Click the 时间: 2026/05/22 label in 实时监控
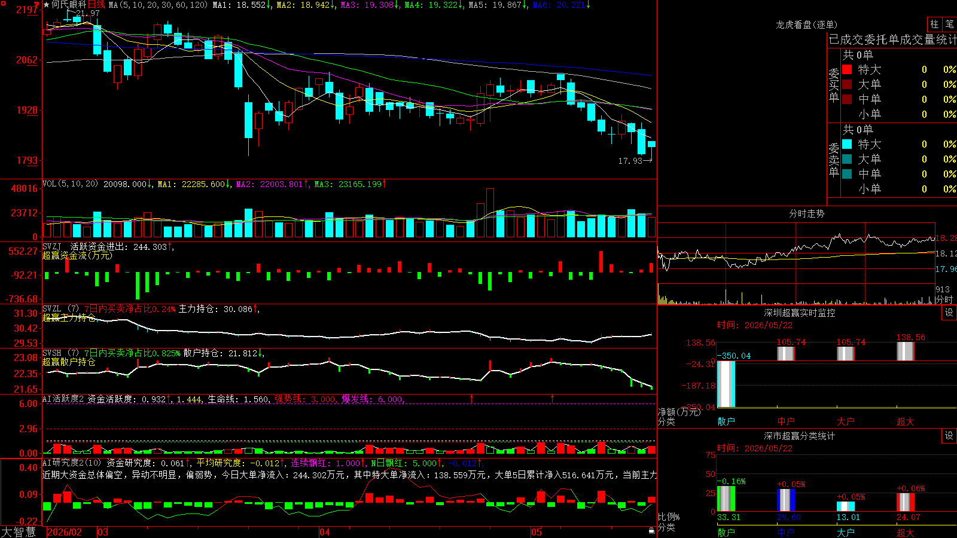Image resolution: width=957 pixels, height=538 pixels. (755, 325)
